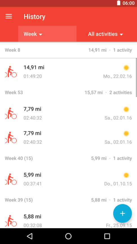Select the Week 40 (15) summary header
137x244 pixels.
[x=68, y=159]
